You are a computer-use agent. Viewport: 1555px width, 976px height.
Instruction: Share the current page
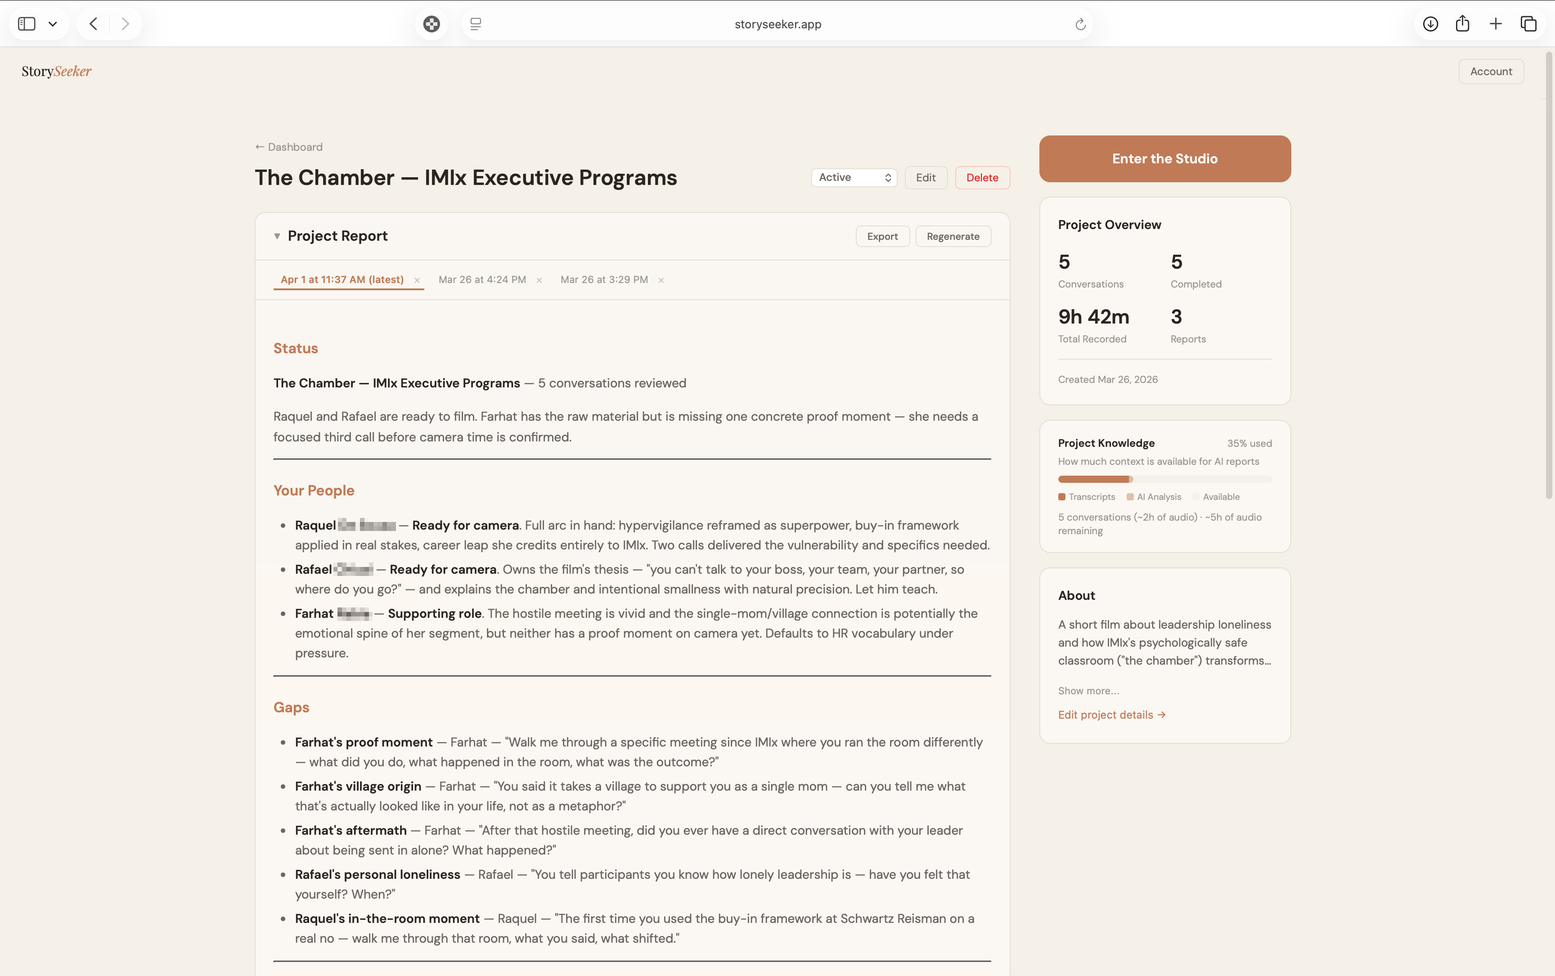1463,23
